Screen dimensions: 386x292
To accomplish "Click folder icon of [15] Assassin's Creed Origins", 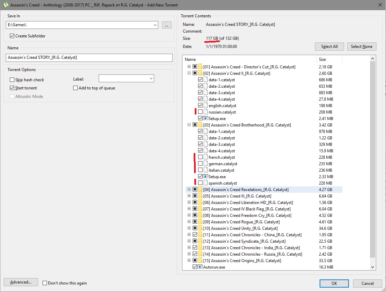I will point(200,260).
